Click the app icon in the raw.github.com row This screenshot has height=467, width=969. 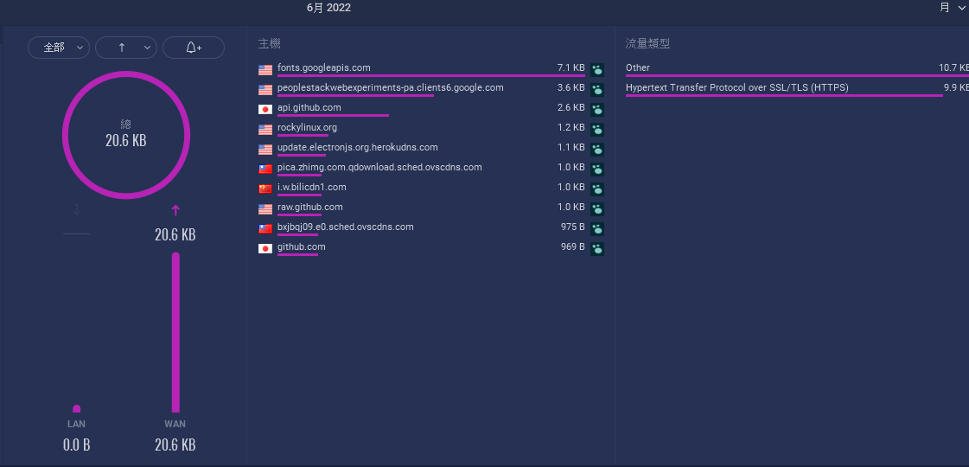click(597, 209)
